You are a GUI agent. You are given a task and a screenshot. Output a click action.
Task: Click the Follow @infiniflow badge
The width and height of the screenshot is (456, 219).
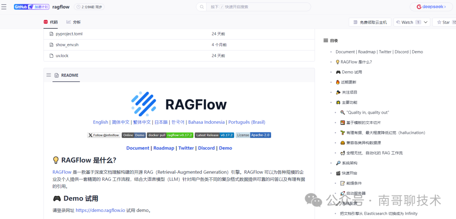tap(104, 135)
